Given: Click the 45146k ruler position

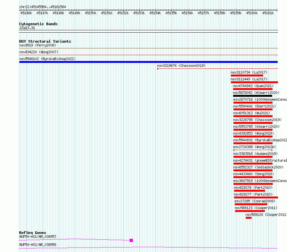Looking at the screenshot, I should click(26, 13).
